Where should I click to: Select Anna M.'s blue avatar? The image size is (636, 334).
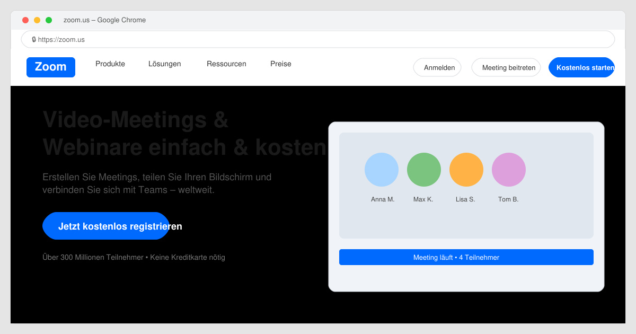coord(382,170)
